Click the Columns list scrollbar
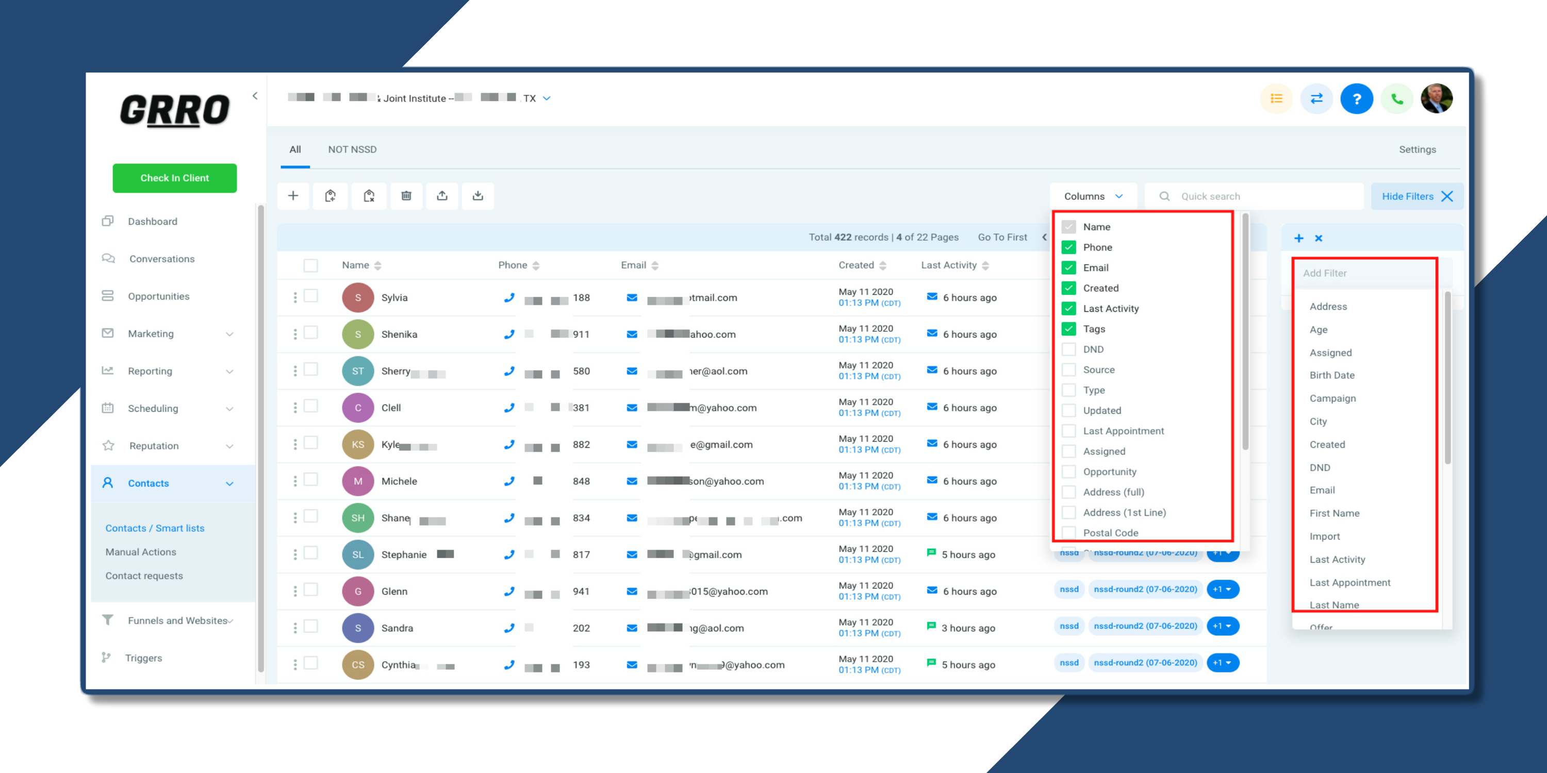The height and width of the screenshot is (773, 1547). (x=1245, y=332)
